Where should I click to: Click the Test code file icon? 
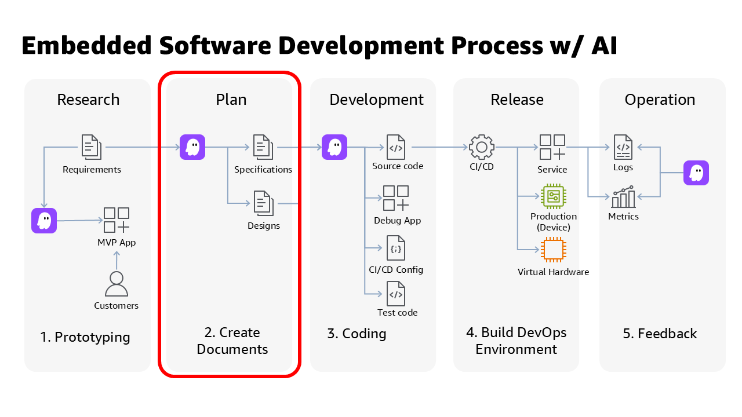[396, 294]
